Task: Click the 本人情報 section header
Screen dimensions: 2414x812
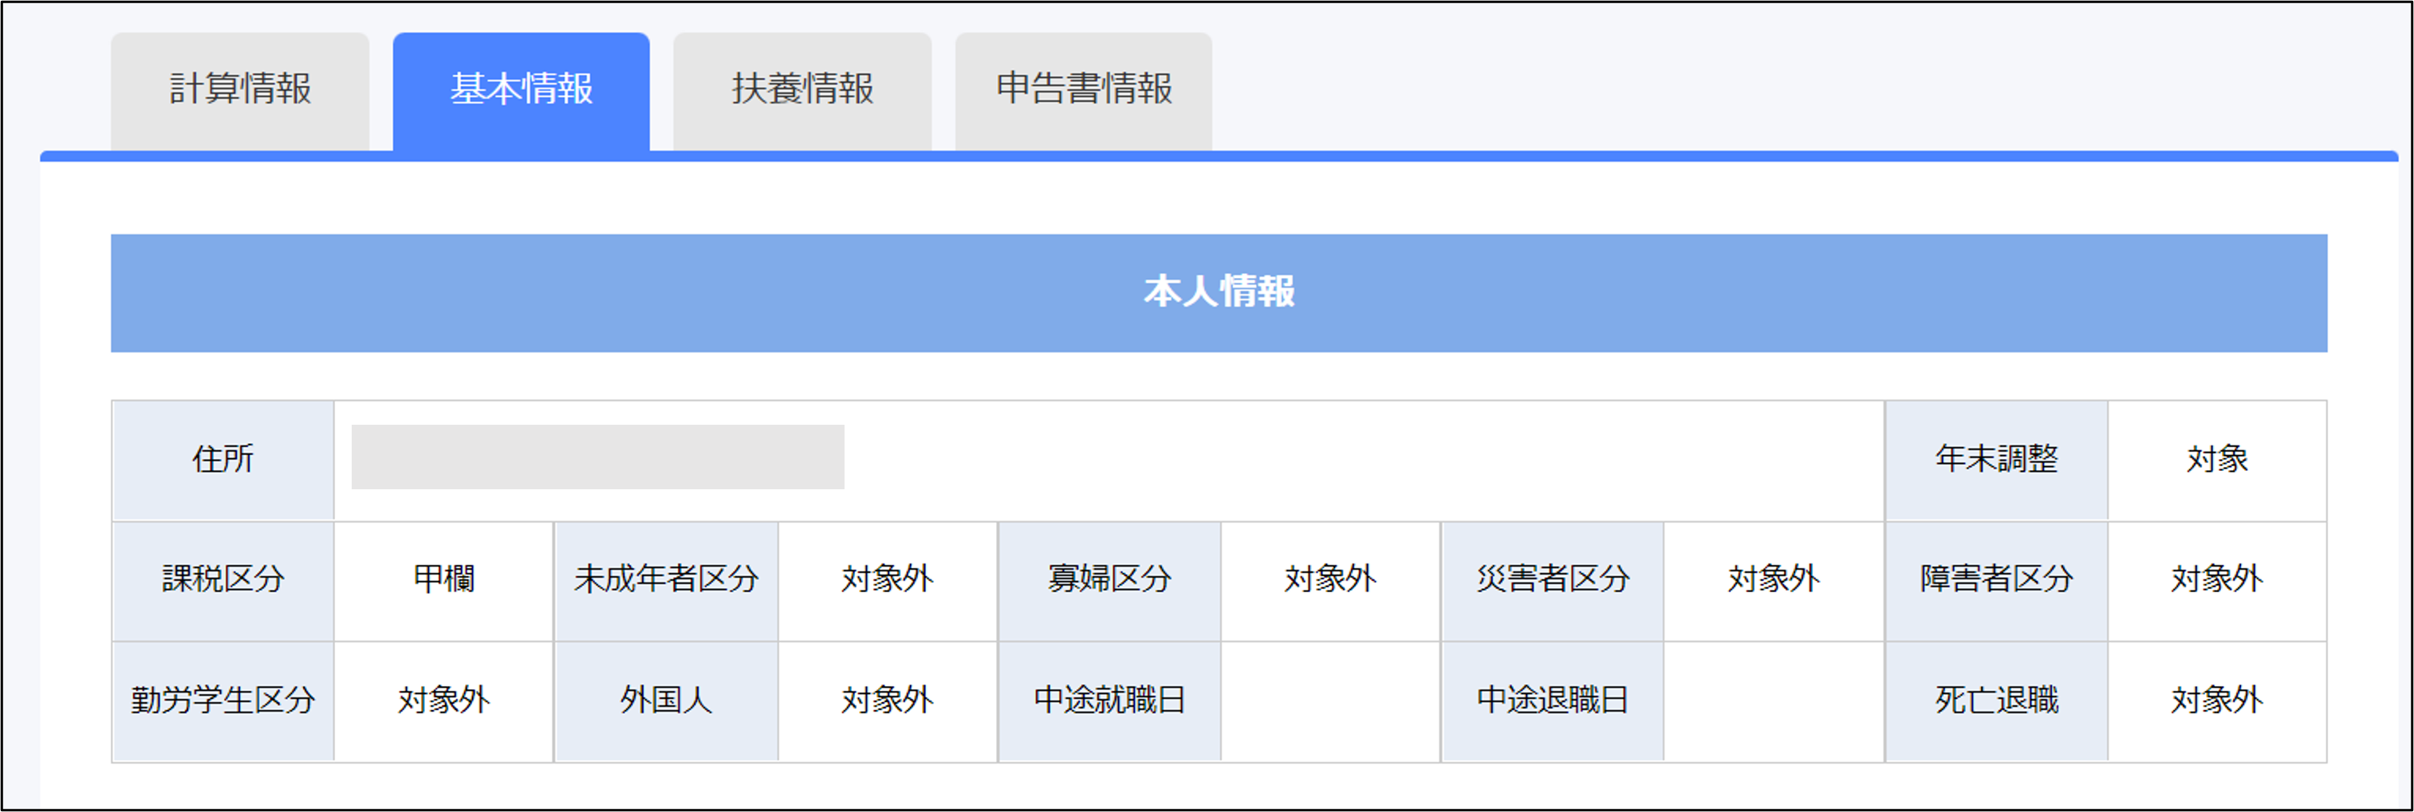Action: [1219, 293]
